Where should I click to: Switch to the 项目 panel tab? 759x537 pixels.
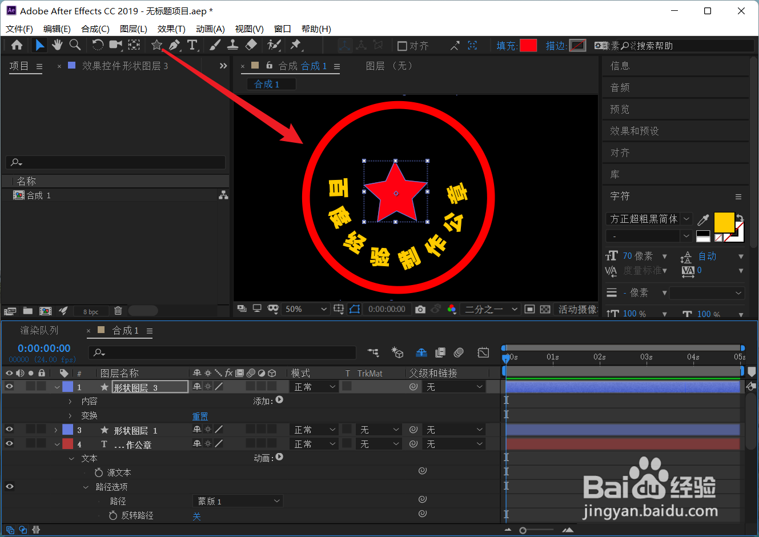point(19,66)
